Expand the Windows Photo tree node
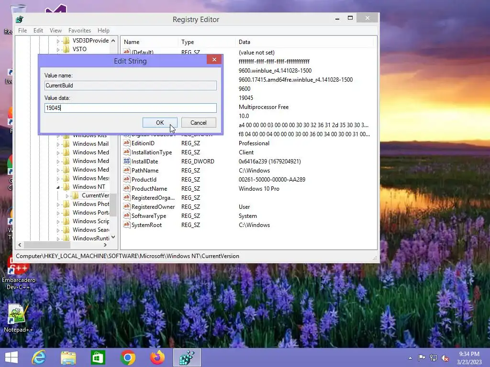Viewport: 490px width, 367px height. 58,205
